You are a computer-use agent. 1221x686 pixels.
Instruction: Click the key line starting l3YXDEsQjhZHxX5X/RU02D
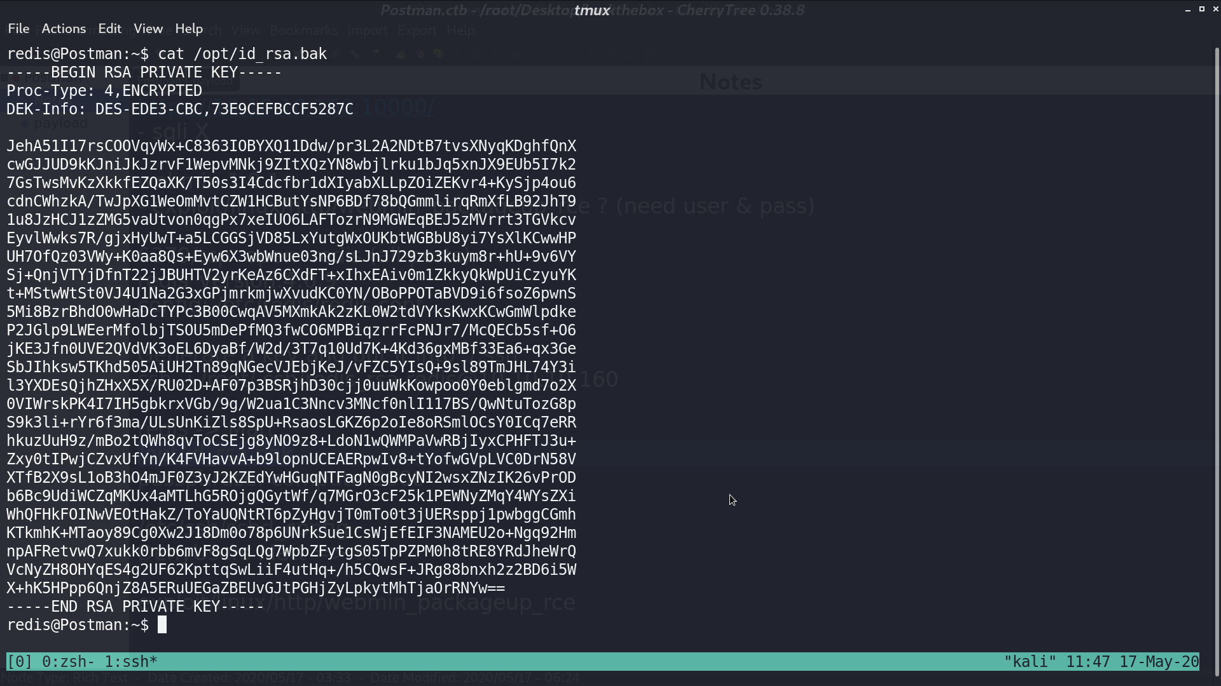(x=291, y=386)
